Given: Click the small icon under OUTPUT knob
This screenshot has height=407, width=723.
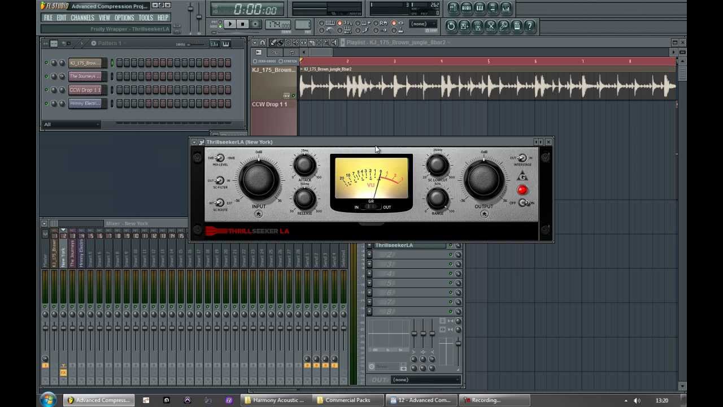Looking at the screenshot, I should click(x=484, y=214).
